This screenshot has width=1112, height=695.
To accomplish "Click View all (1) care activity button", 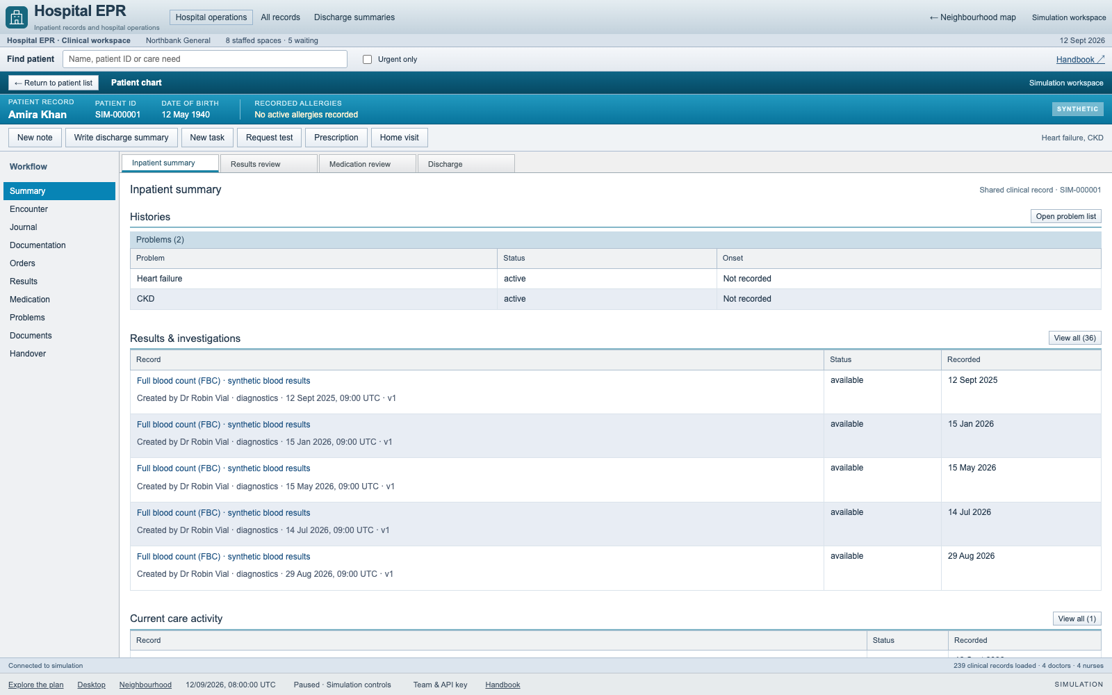I will click(1077, 619).
